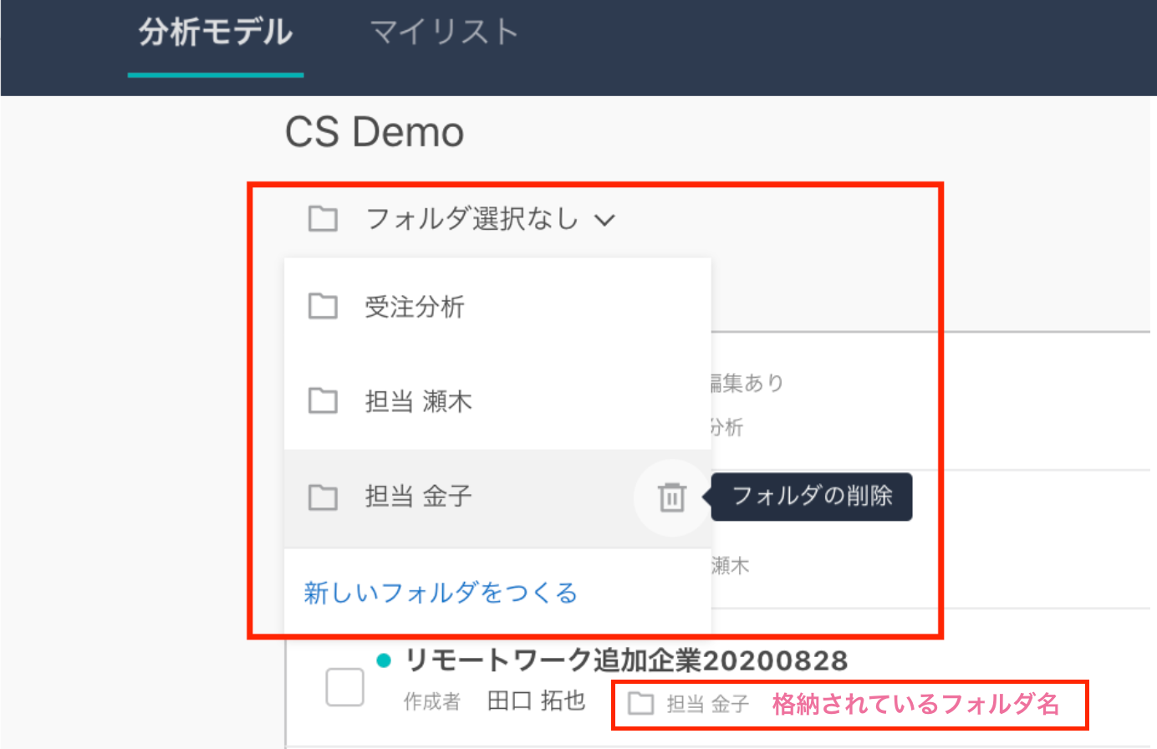1157x749 pixels.
Task: Click the CS Demo page title
Action: (x=374, y=130)
